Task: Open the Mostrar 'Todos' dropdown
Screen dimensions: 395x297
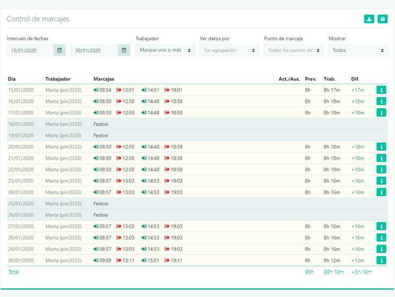Action: (x=358, y=50)
